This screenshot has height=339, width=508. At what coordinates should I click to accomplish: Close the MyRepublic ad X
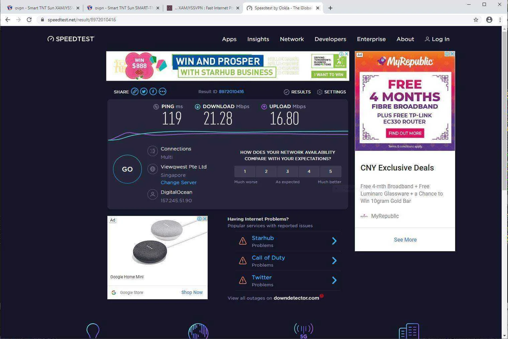click(452, 54)
